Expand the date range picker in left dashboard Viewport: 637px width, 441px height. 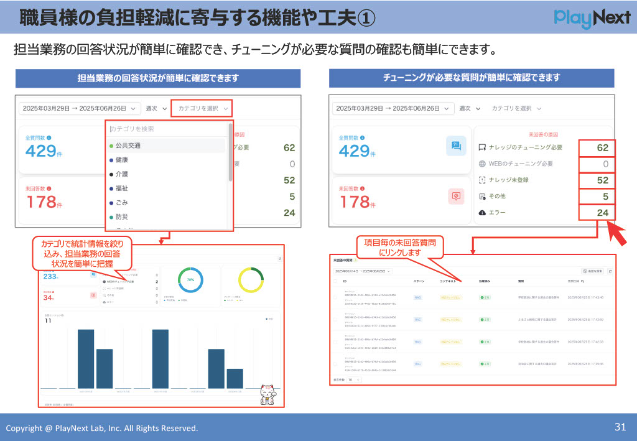77,108
